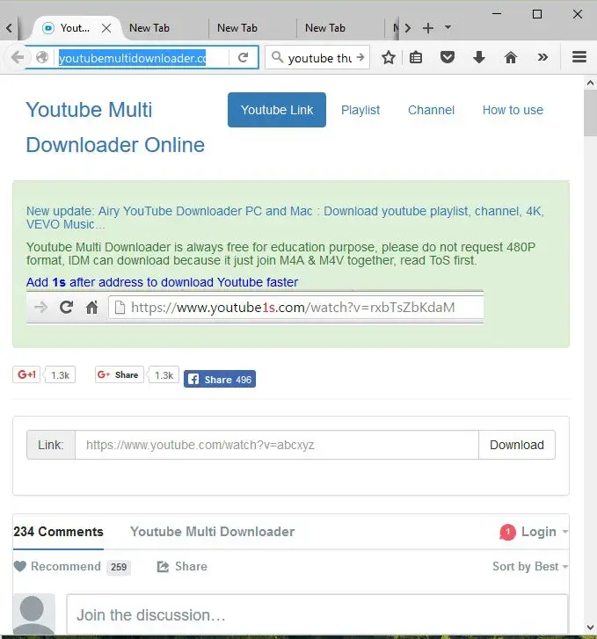Click the Download button
597x639 pixels.
[x=517, y=445]
